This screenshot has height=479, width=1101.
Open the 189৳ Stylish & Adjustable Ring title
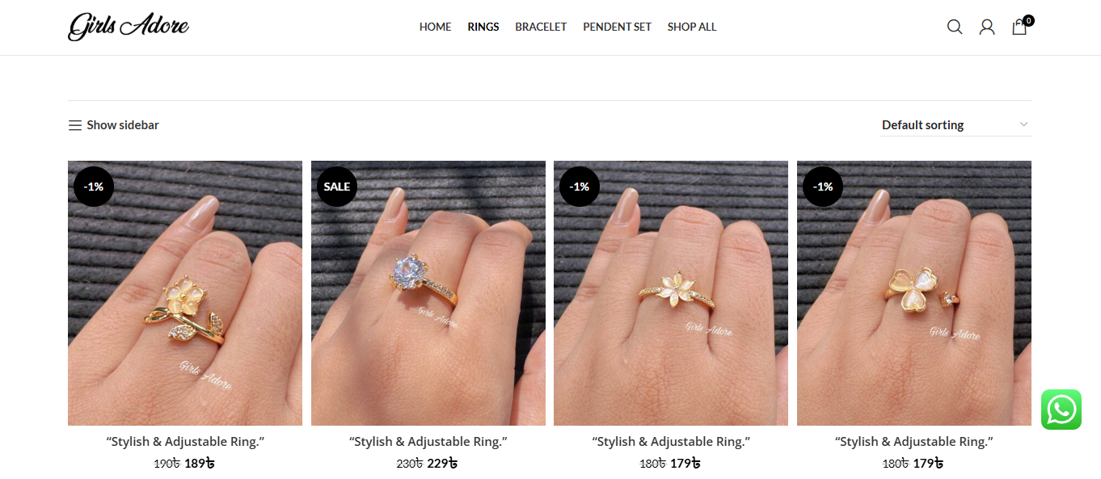[185, 442]
